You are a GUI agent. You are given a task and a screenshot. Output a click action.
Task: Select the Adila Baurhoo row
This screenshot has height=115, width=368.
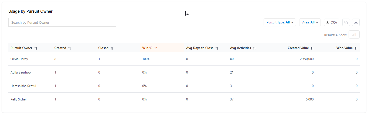184,72
